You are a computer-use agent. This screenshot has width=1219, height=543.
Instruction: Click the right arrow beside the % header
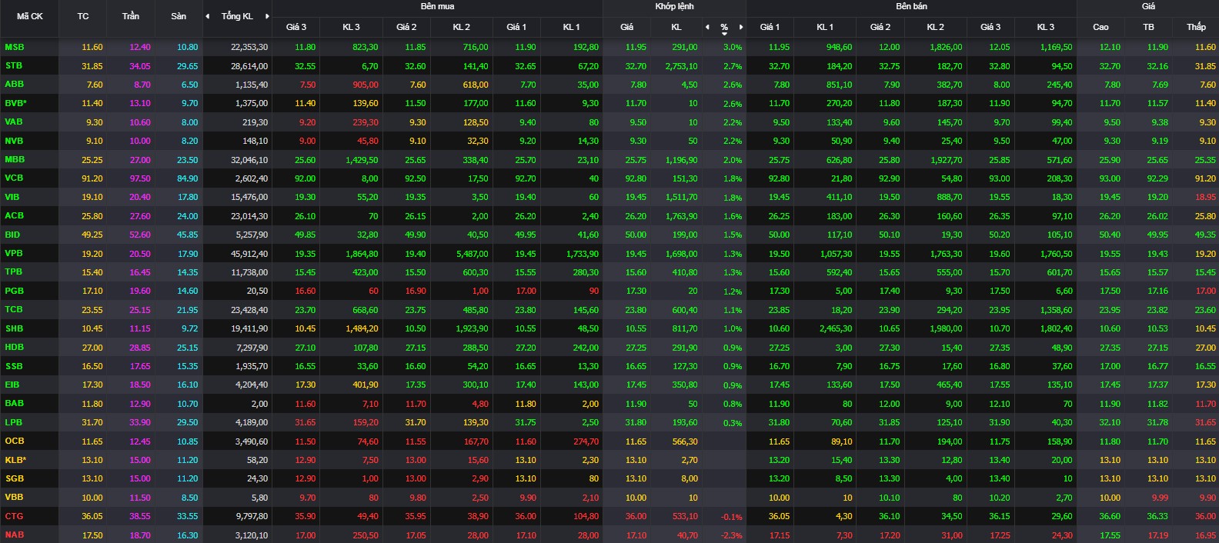(x=741, y=27)
